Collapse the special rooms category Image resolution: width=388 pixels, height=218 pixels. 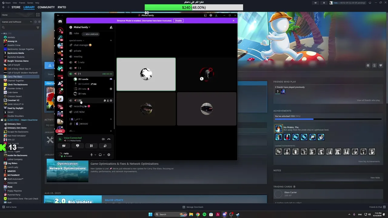pyautogui.click(x=76, y=40)
